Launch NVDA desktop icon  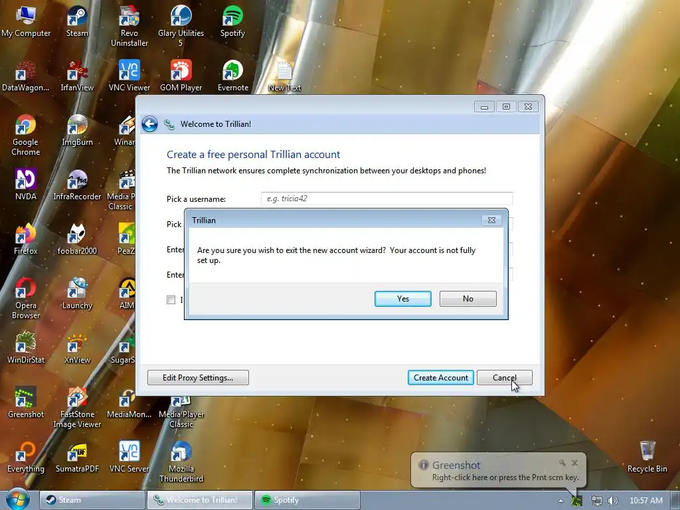point(26,185)
